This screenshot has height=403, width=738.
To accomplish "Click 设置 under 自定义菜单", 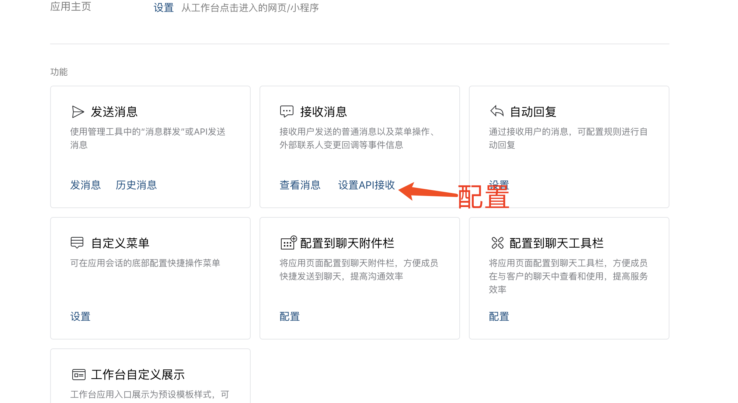I will (x=80, y=316).
